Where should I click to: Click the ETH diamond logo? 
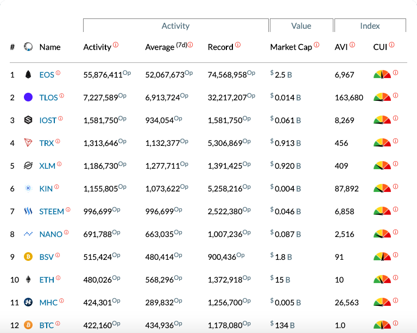click(x=28, y=280)
